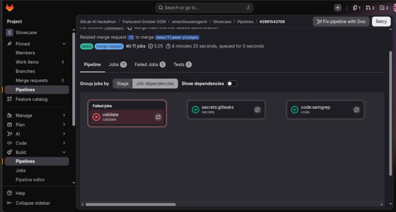
Task: Open merge request !5 link
Action: 131,37
